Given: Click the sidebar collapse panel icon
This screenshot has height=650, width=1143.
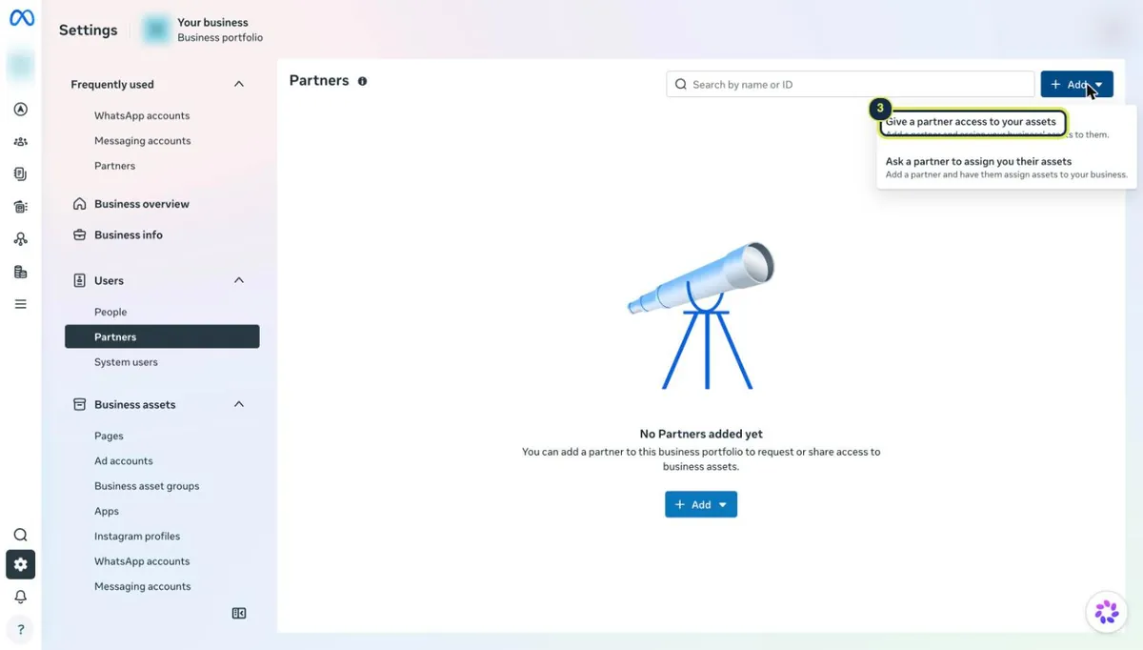Looking at the screenshot, I should (x=239, y=614).
